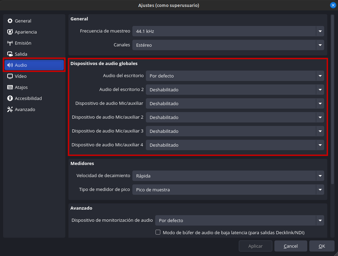Open Tipo de medidor de pico dropdown

tap(228, 190)
